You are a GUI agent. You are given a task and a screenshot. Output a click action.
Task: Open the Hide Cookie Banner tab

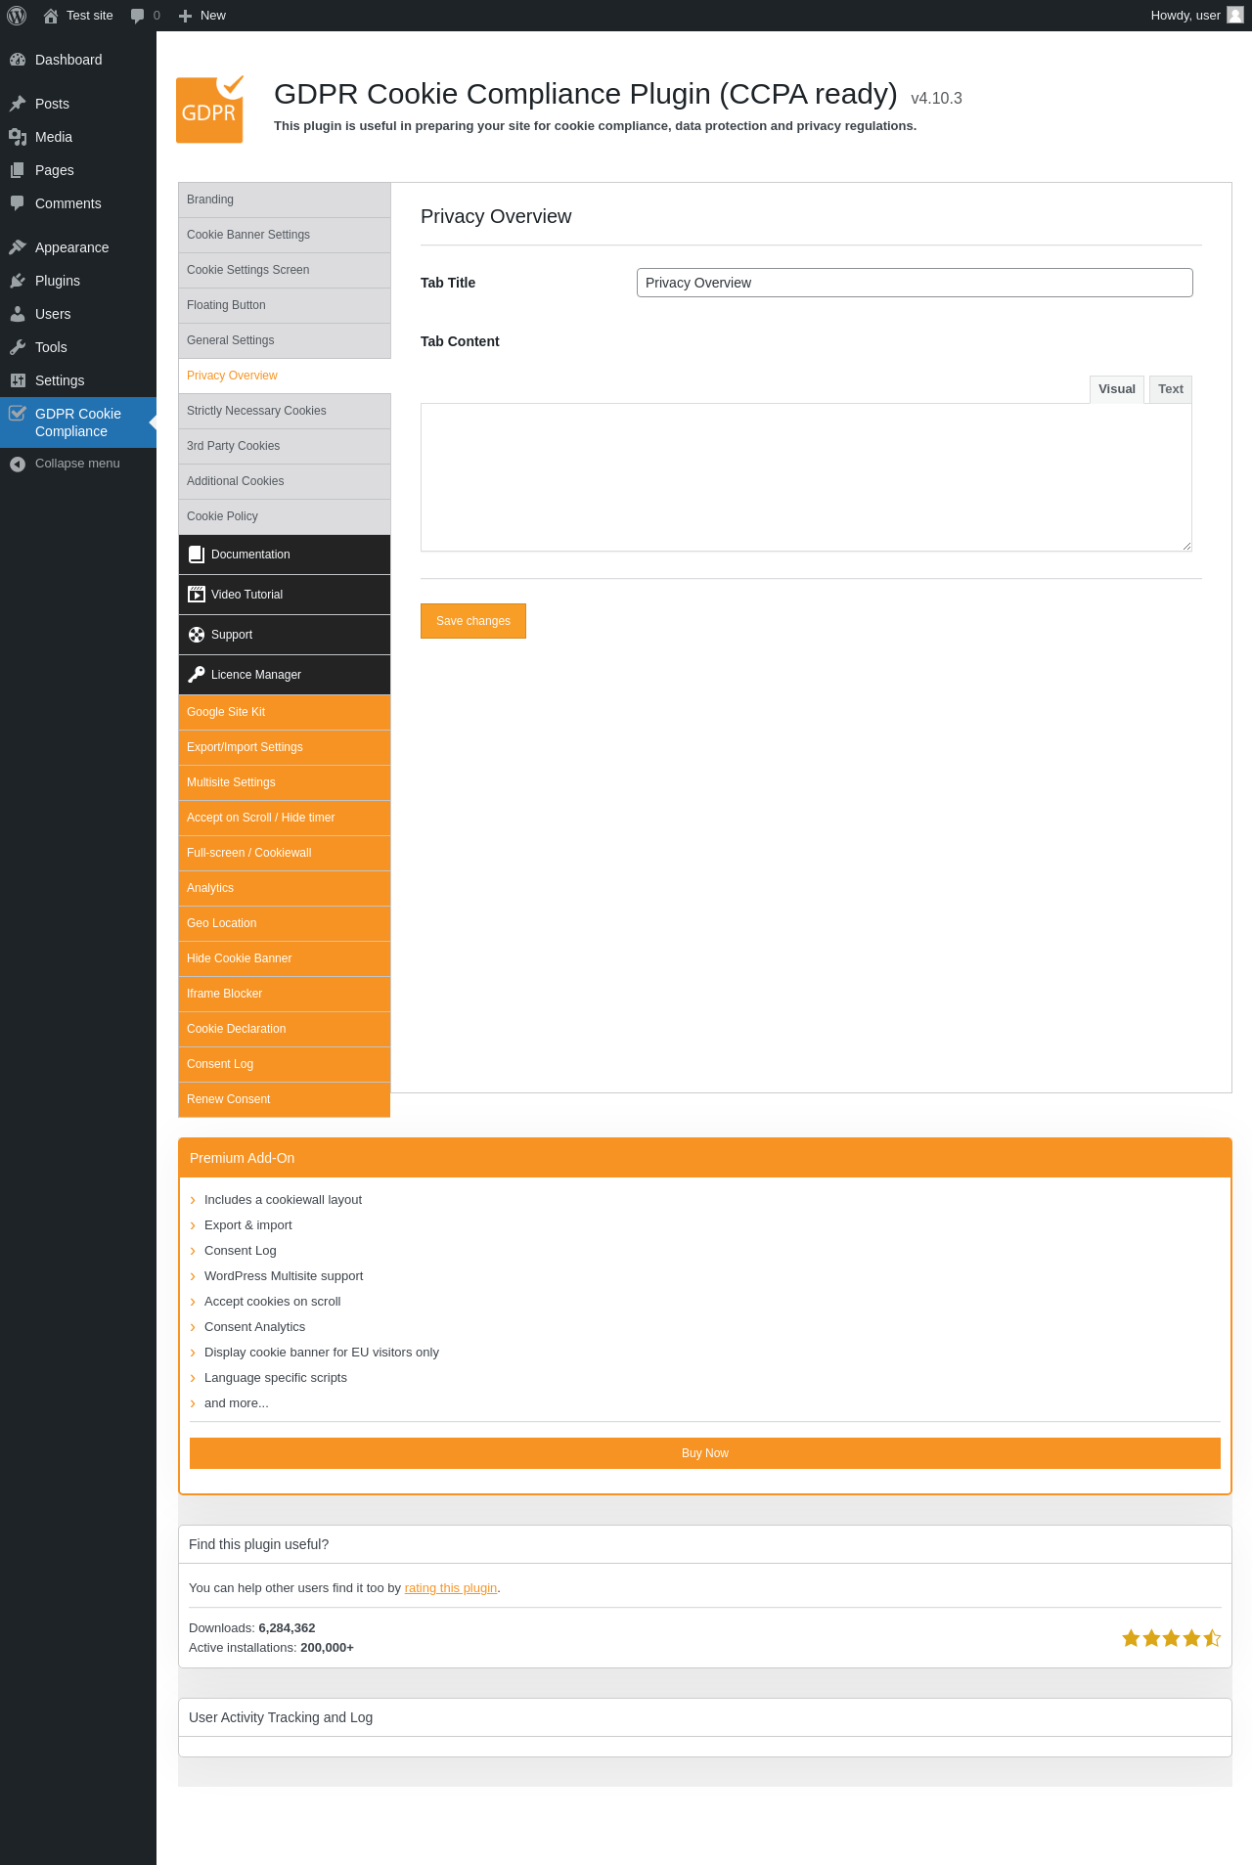285,958
